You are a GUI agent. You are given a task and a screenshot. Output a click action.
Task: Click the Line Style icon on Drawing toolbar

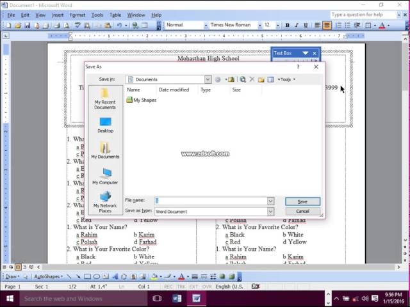[195, 276]
